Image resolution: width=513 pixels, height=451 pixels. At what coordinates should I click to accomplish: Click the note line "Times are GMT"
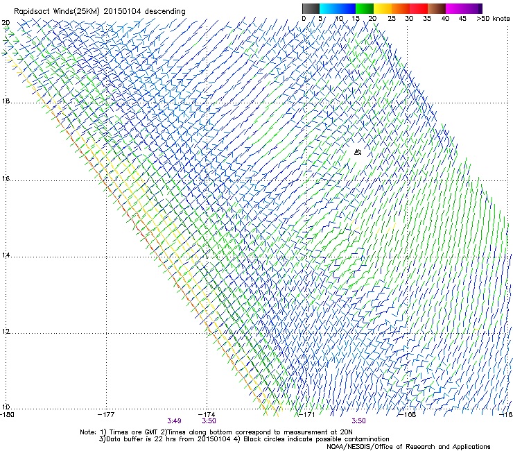[134, 432]
